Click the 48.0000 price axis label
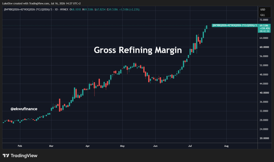This screenshot has height=162, width=274. [264, 74]
